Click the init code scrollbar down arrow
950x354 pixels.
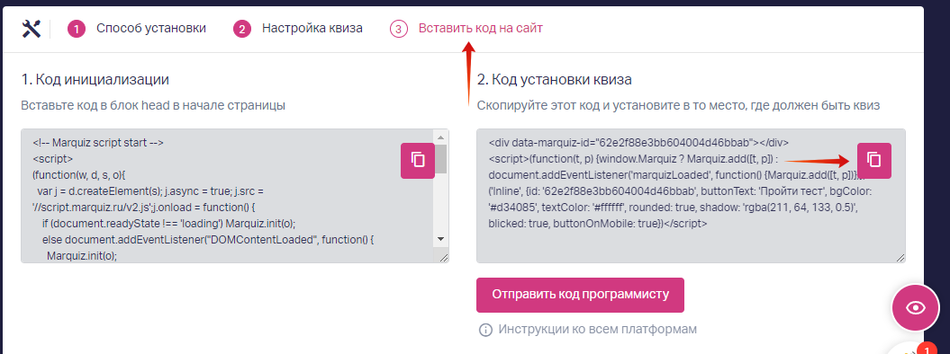441,239
